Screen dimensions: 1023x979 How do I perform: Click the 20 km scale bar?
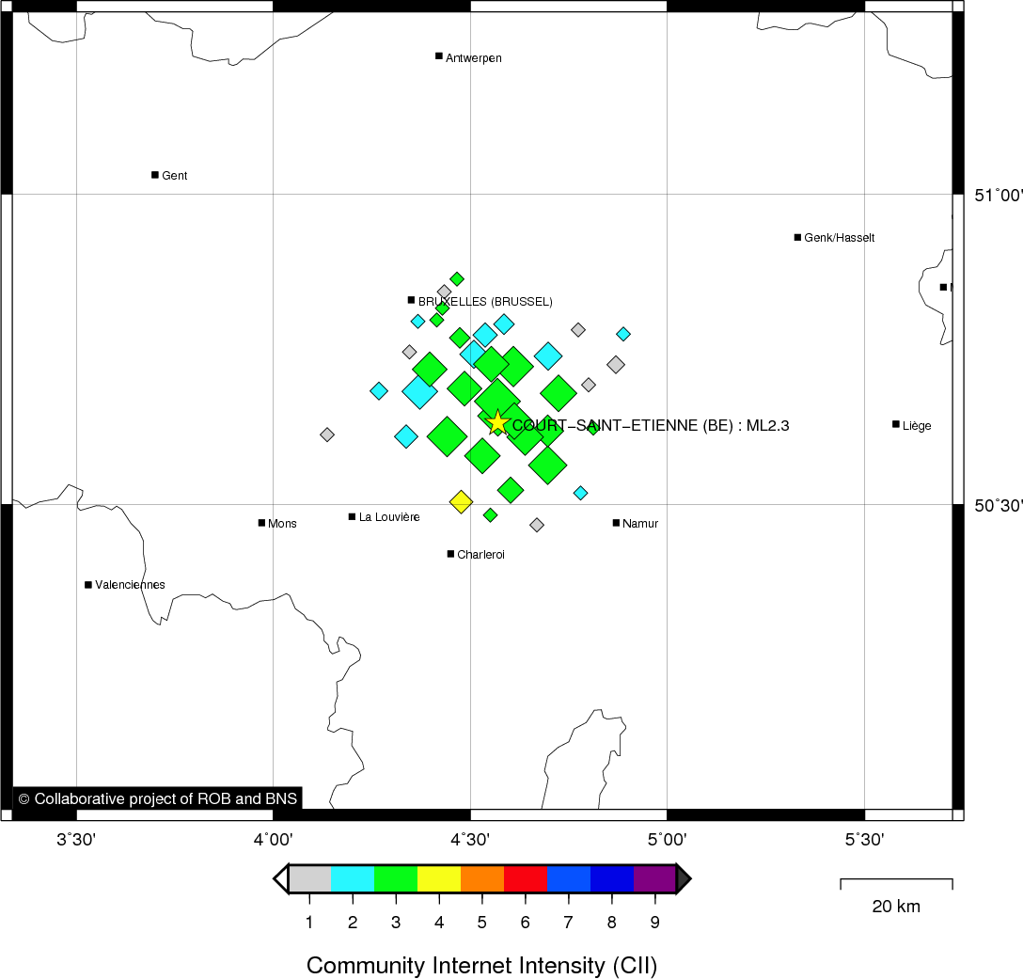click(895, 884)
